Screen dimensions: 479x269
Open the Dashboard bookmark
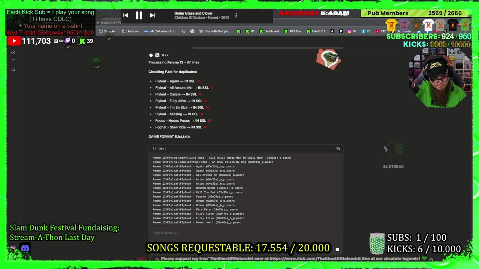269,31
